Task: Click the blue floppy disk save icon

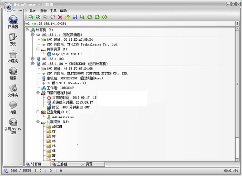Action: [x=75, y=17]
